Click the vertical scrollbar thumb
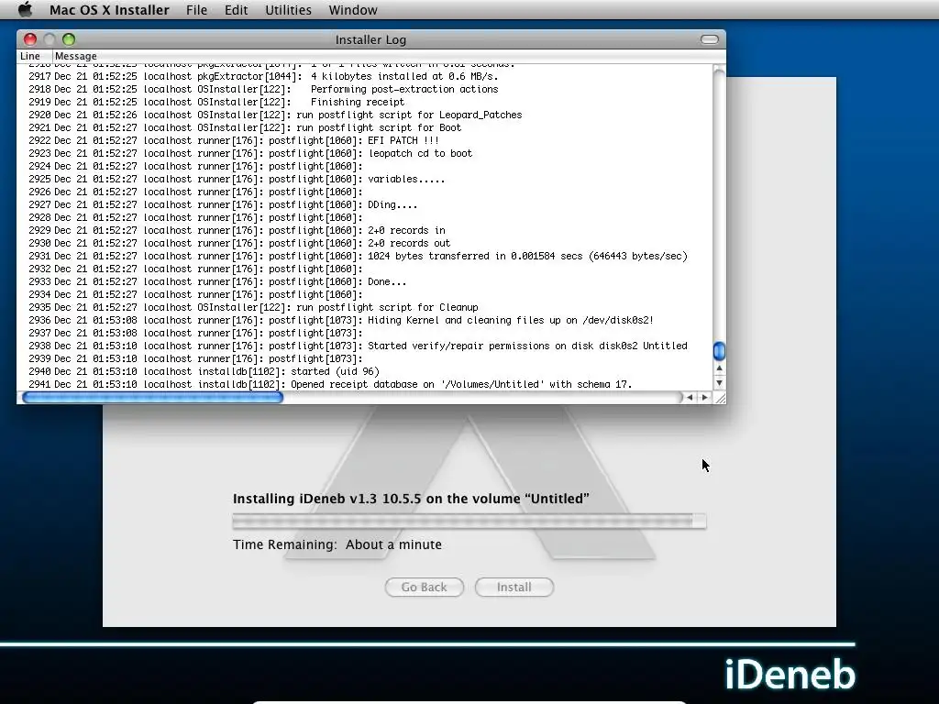Image resolution: width=939 pixels, height=704 pixels. [x=719, y=351]
